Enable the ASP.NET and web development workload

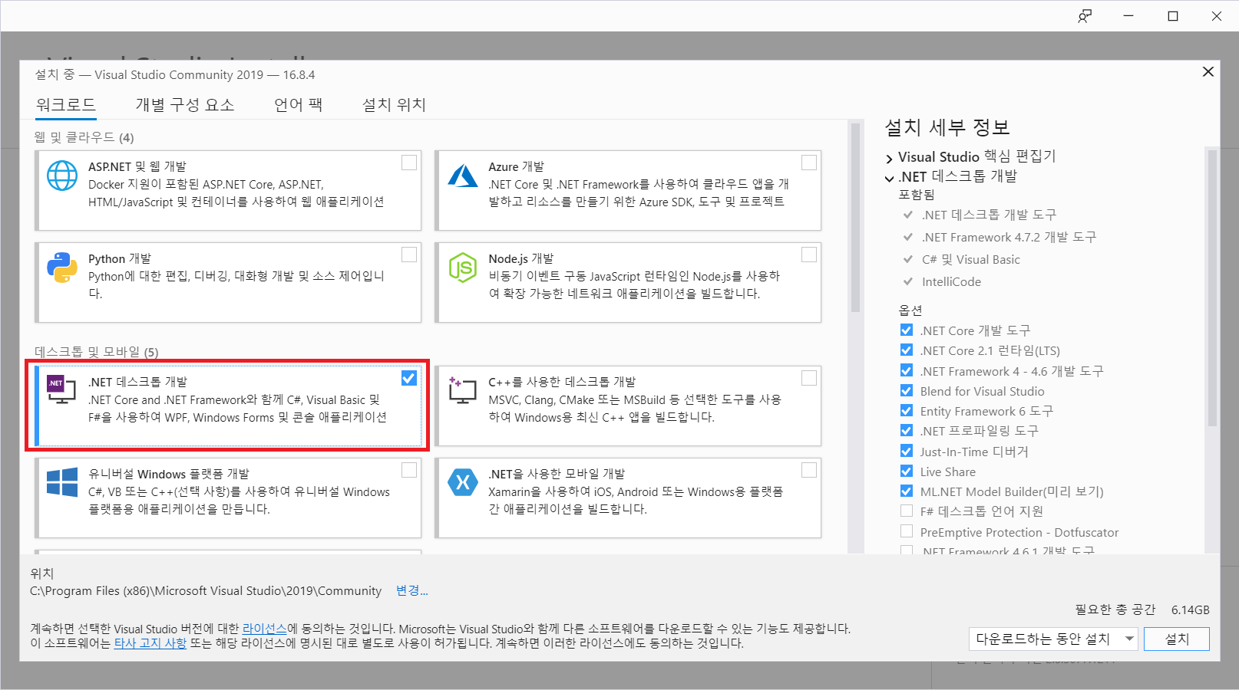click(409, 163)
